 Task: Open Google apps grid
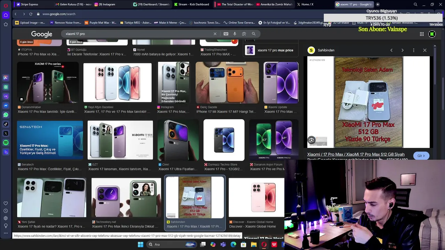pyautogui.click(x=422, y=34)
